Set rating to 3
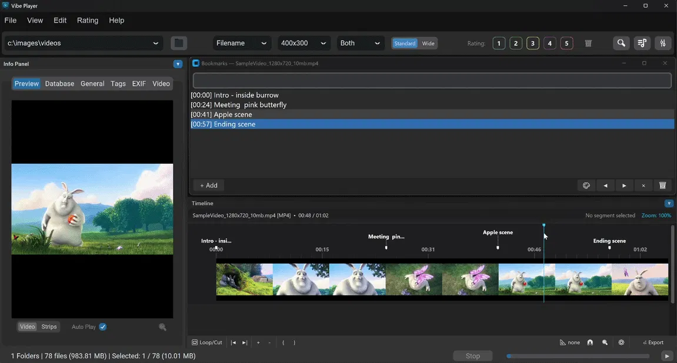The width and height of the screenshot is (677, 363). coord(532,43)
